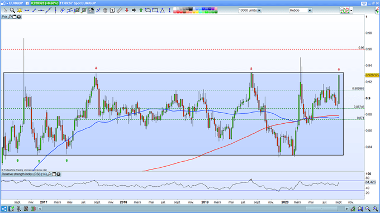Select the ruler measurement tool
The height and width of the screenshot is (213, 380).
click(120, 11)
